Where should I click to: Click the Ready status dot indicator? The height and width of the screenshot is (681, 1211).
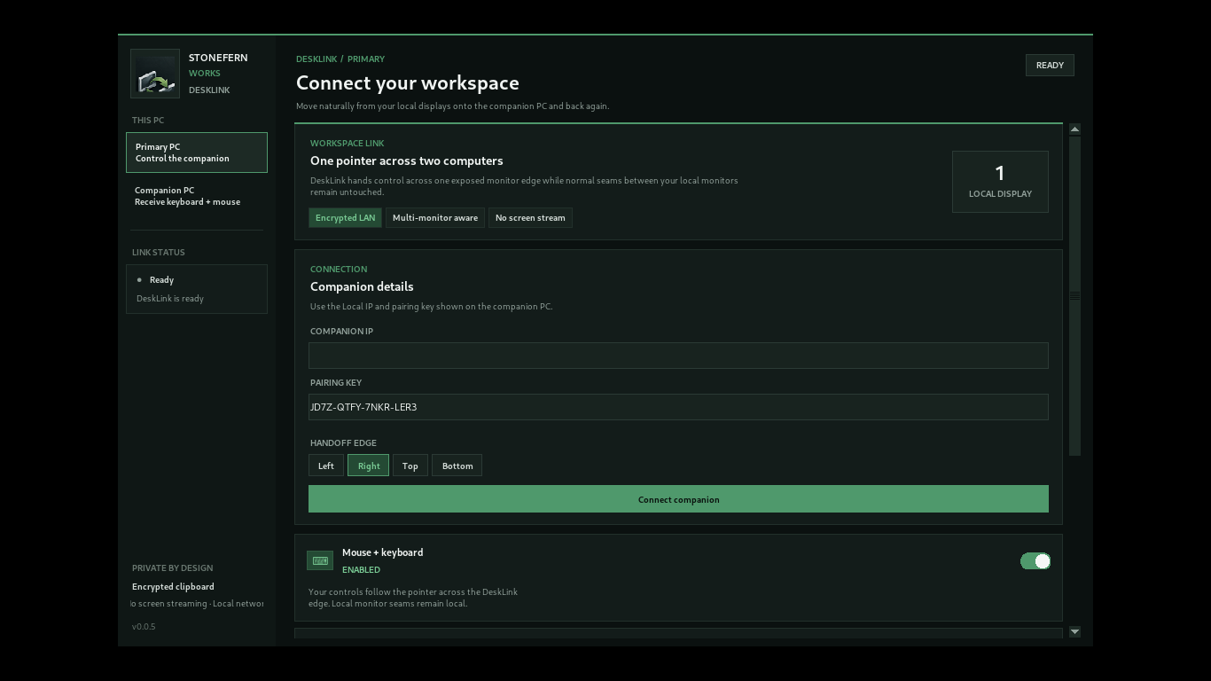click(139, 280)
